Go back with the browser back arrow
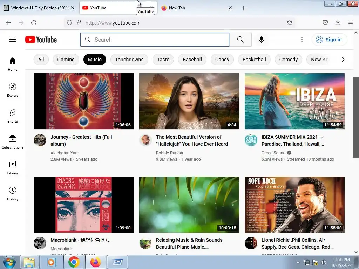Screen dimensions: 359x269 [x=8, y=23]
